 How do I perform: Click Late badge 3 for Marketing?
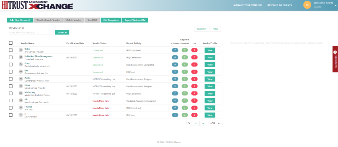194,94
